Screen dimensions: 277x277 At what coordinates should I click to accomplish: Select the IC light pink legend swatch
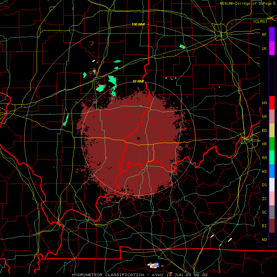[272, 199]
